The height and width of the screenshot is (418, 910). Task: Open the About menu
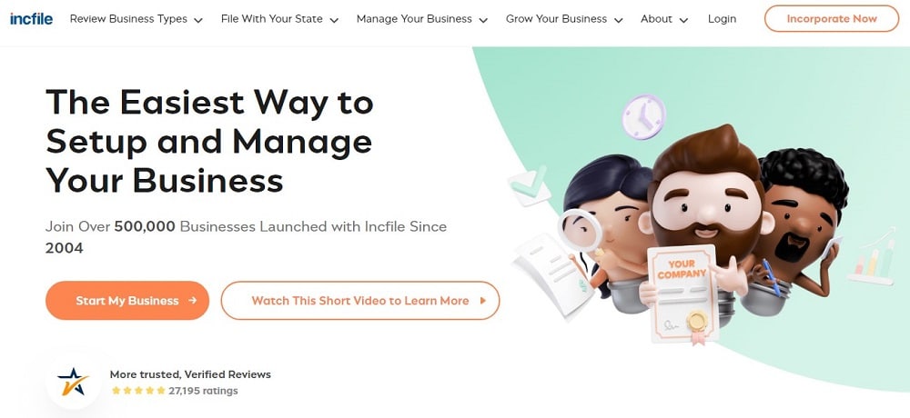[x=664, y=19]
